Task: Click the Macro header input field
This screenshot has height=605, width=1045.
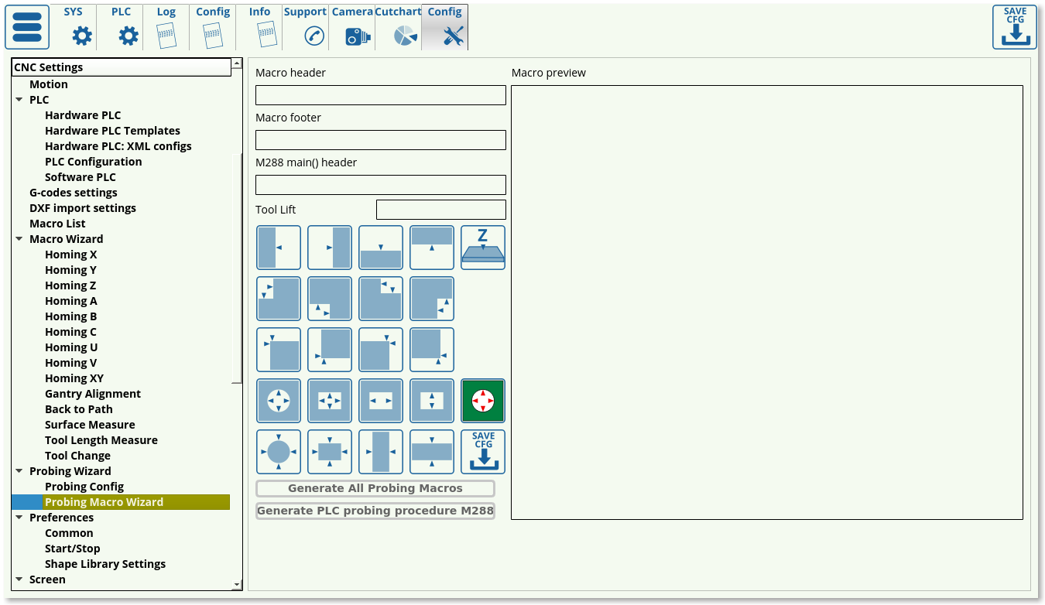Action: [x=380, y=95]
